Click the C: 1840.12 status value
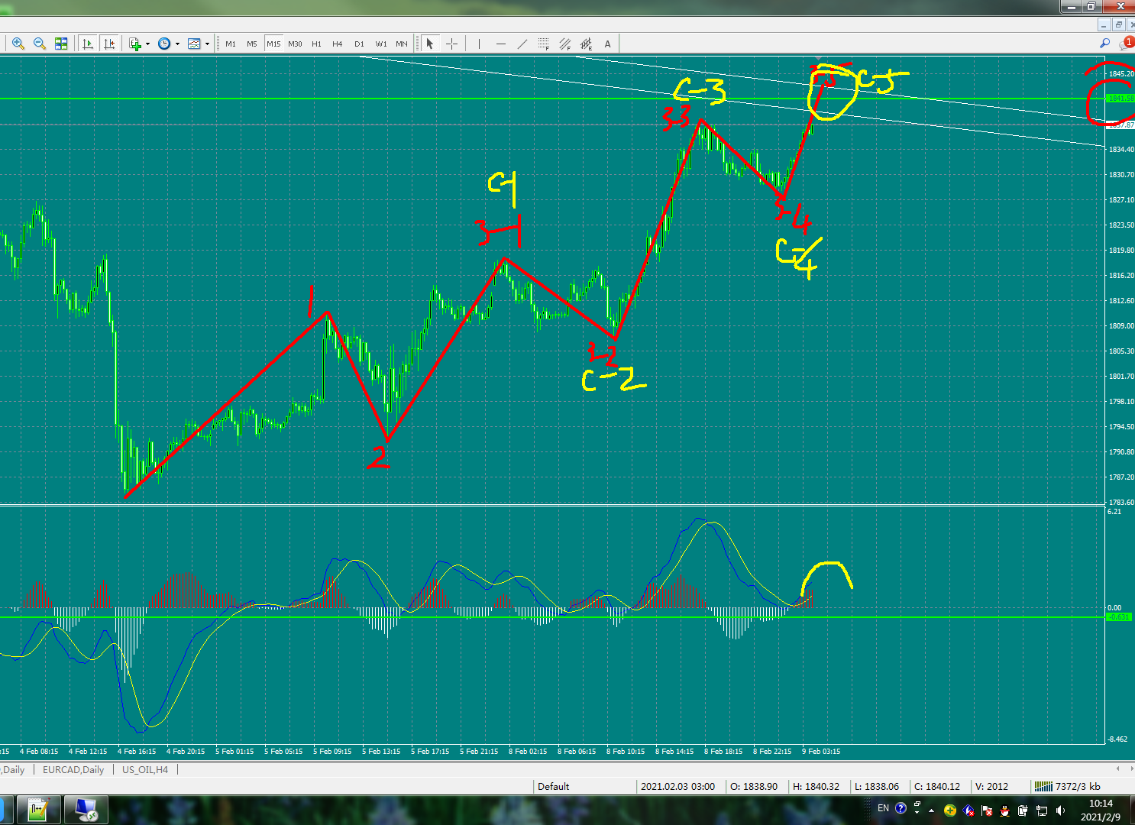 click(x=937, y=786)
